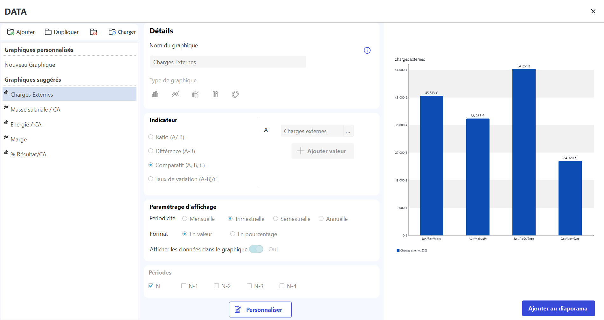This screenshot has width=604, height=320.
Task: Click the plus Ajouter valeur button
Action: [323, 151]
